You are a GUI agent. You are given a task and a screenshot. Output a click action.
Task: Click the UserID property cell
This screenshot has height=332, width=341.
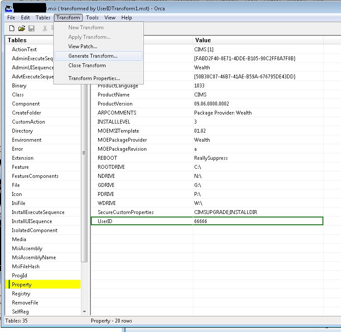pos(142,221)
